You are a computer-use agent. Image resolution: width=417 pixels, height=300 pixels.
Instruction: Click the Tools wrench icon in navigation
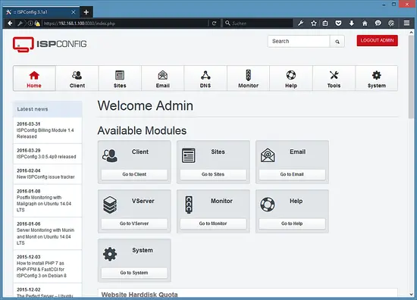[x=334, y=75]
